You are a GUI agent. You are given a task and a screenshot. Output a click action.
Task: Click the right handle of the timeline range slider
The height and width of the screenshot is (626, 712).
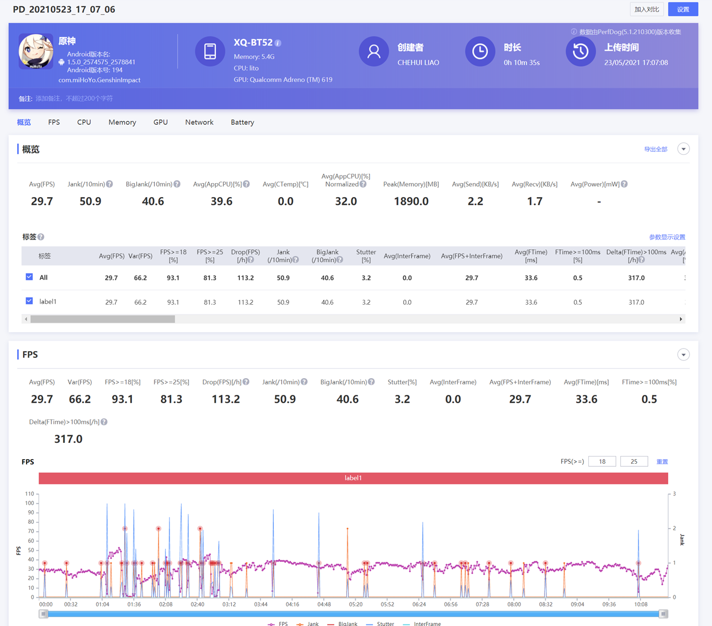click(663, 614)
